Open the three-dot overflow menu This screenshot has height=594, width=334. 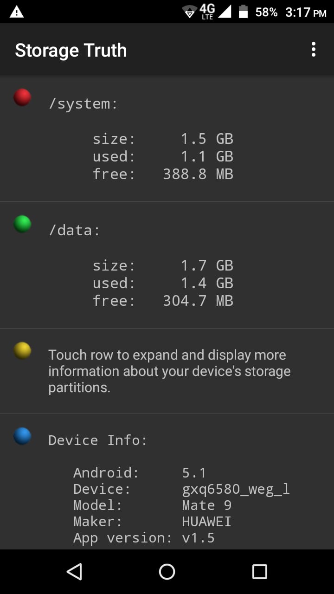[314, 49]
